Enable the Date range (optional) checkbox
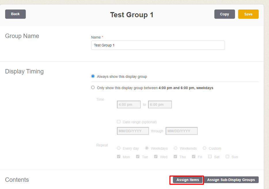269x189 pixels. [119, 122]
